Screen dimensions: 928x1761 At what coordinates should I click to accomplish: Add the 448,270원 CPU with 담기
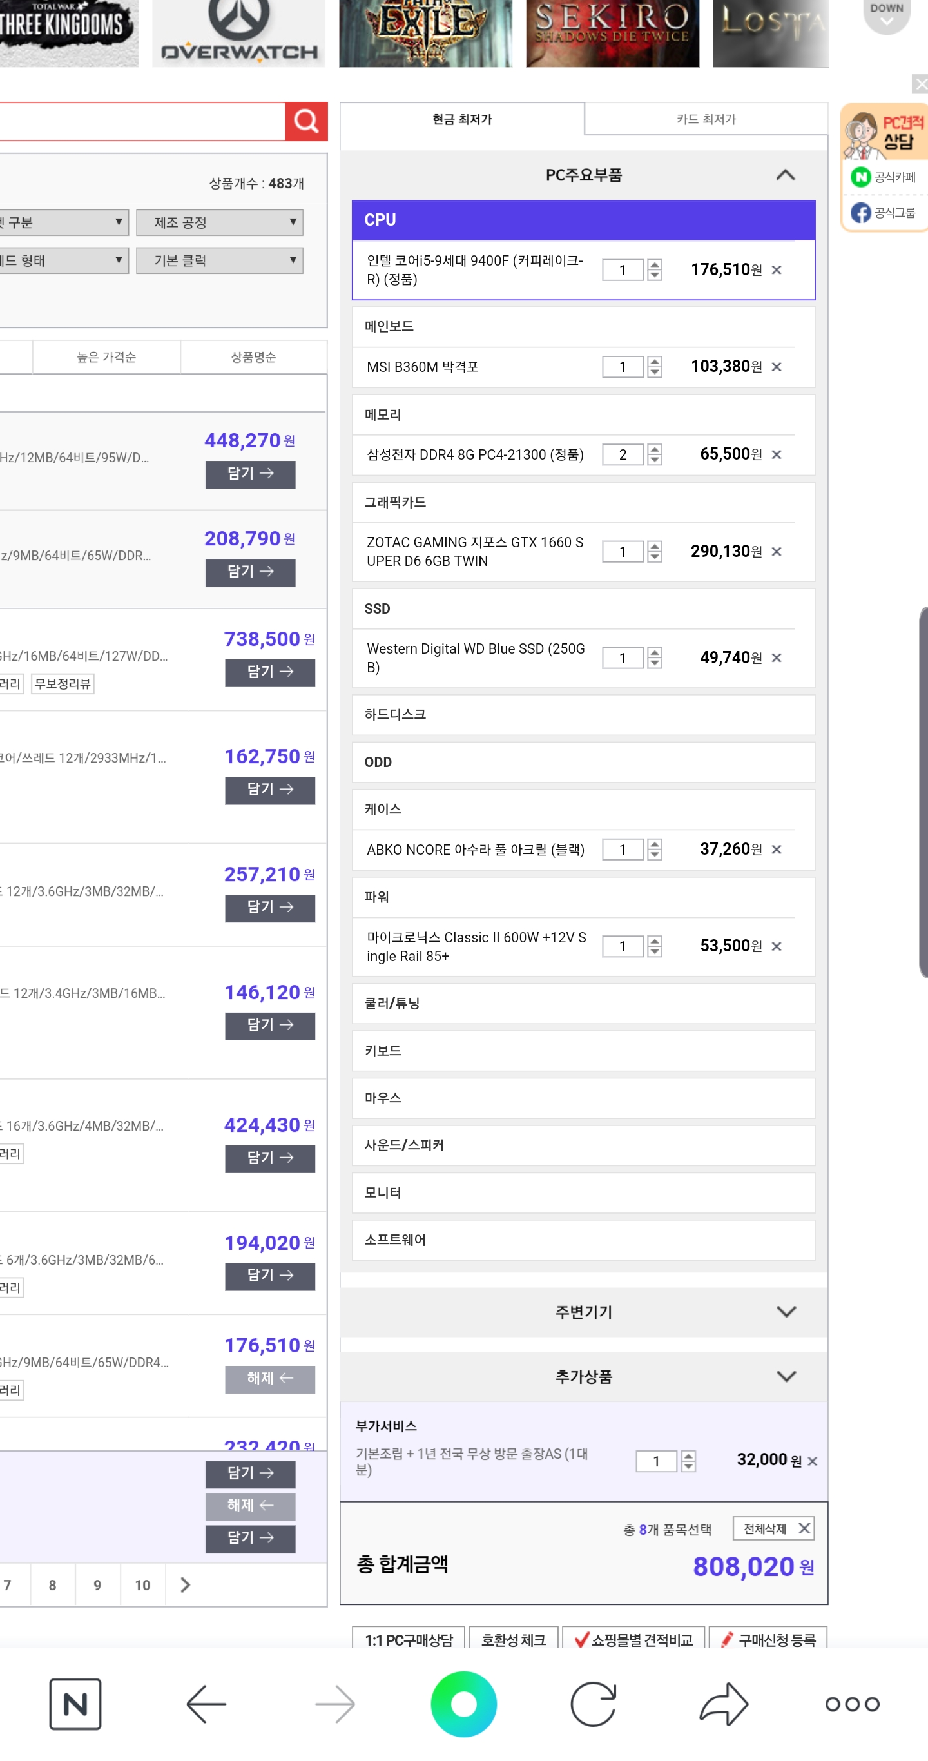click(250, 474)
